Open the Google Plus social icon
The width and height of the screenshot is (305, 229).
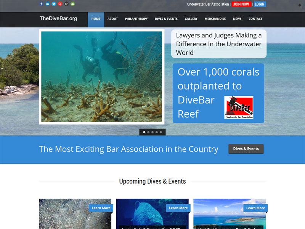click(66, 4)
